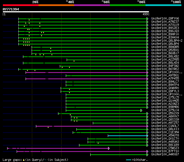Viewport: 184px width, 162px height.
Task: Click the purple ~60% identity color segment
Action: [92, 5]
